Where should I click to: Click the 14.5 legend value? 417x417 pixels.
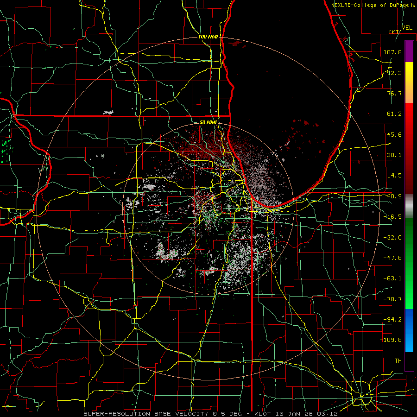[394, 176]
